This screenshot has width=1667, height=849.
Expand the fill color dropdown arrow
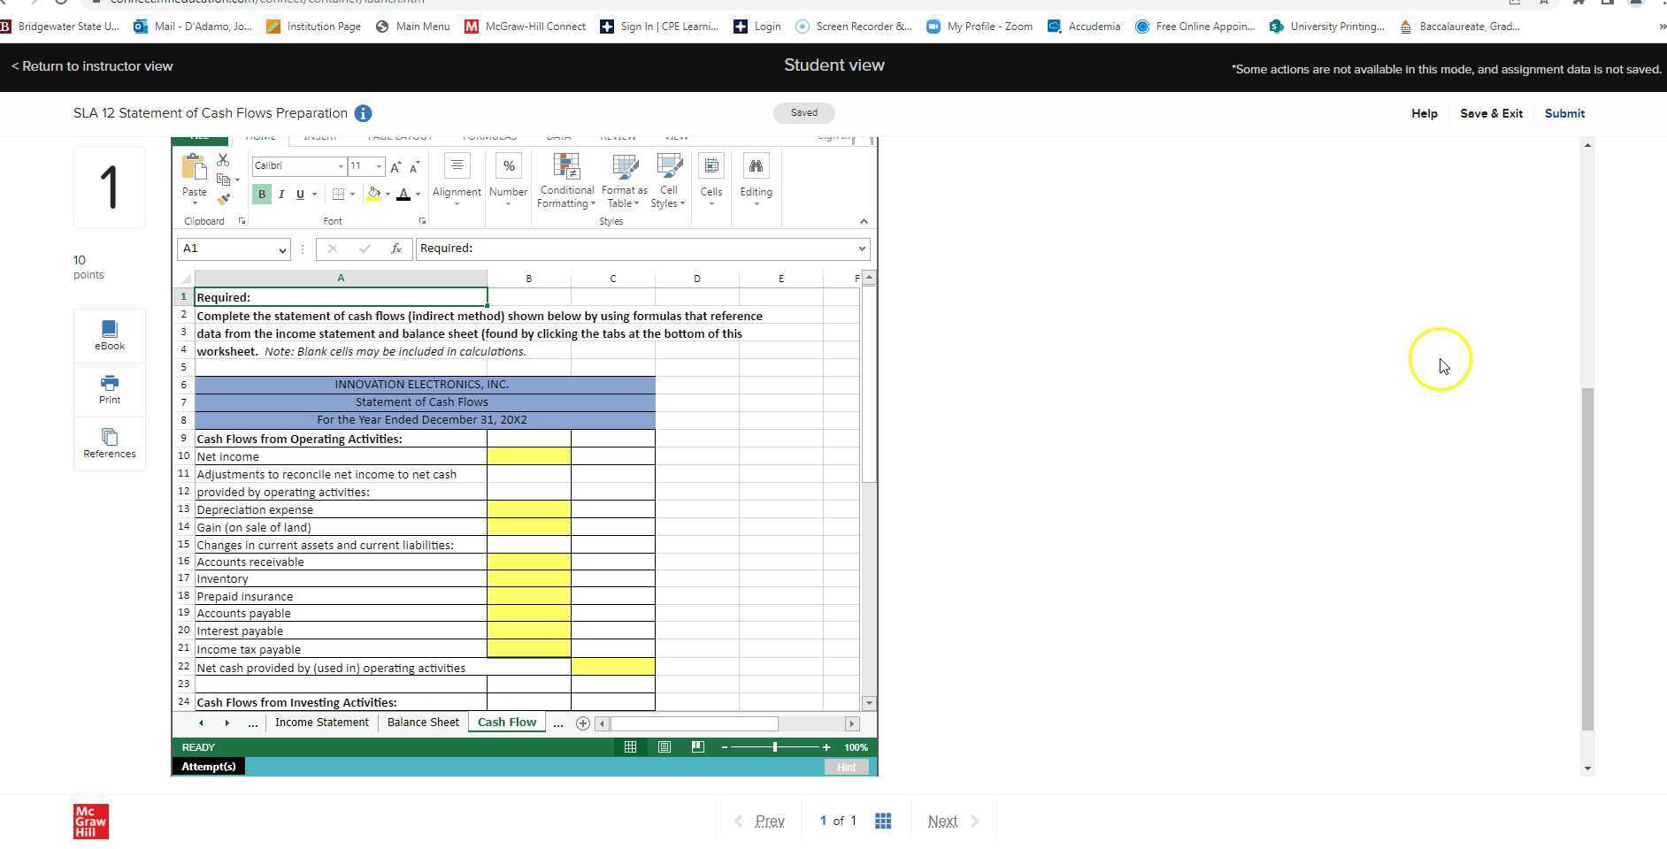click(x=388, y=195)
